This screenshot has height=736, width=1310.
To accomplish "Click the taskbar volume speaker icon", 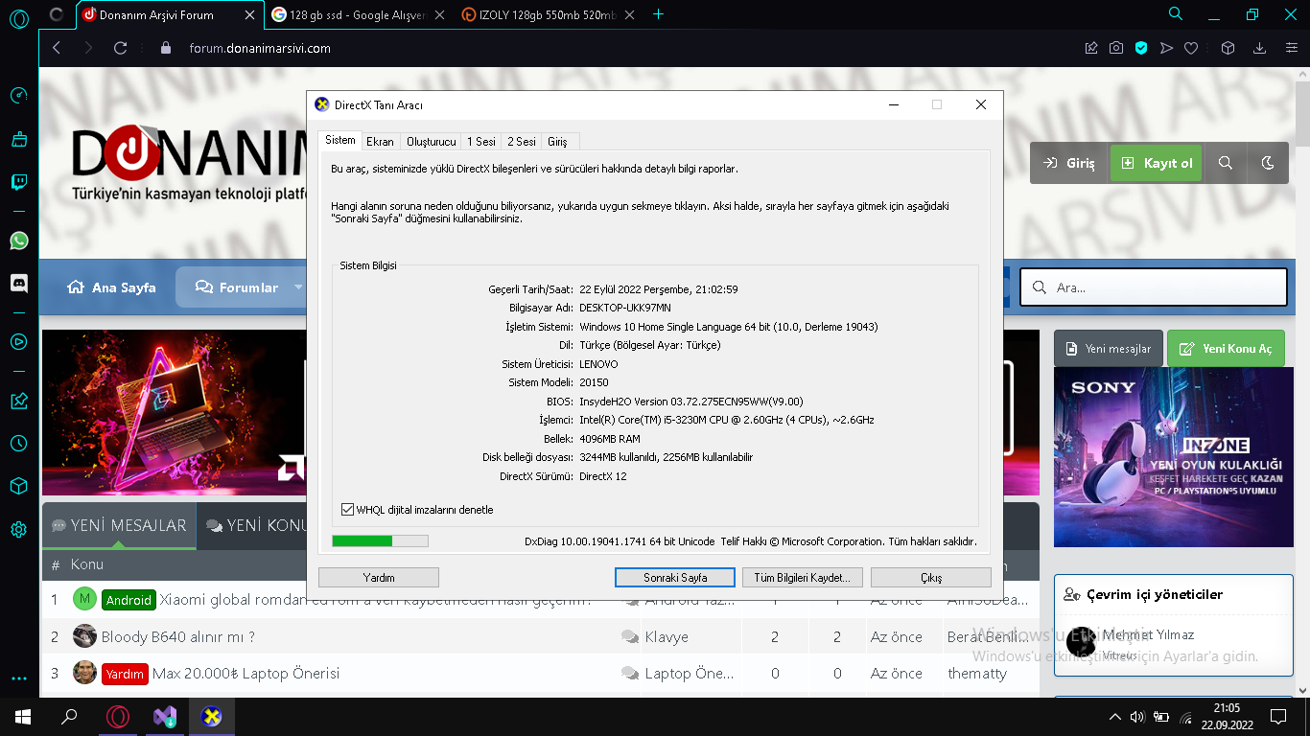I will click(x=1138, y=717).
